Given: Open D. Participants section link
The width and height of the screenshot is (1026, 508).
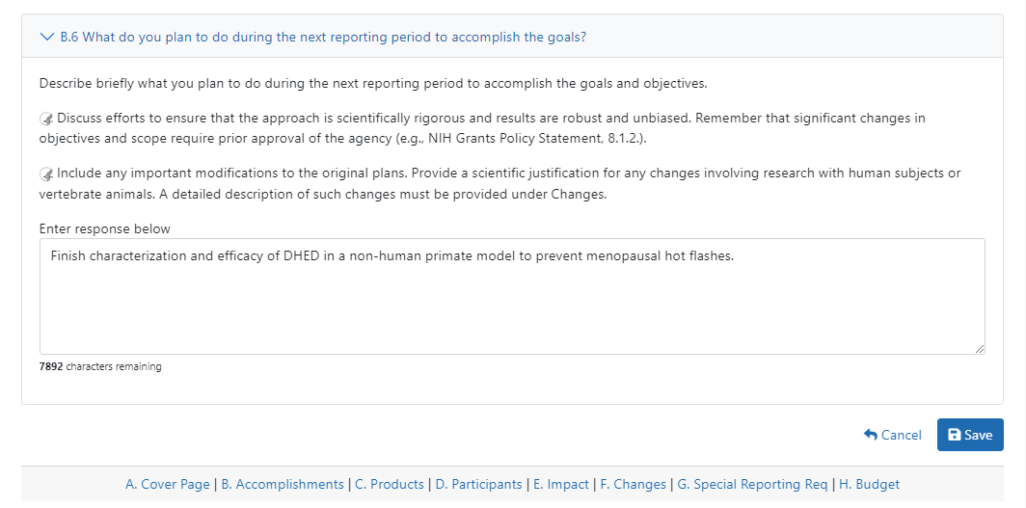Looking at the screenshot, I should (478, 484).
